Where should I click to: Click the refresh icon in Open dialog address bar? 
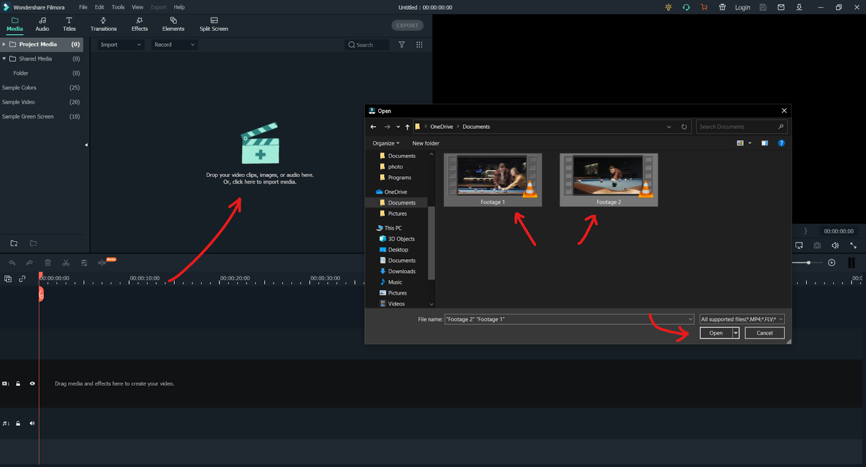[684, 127]
